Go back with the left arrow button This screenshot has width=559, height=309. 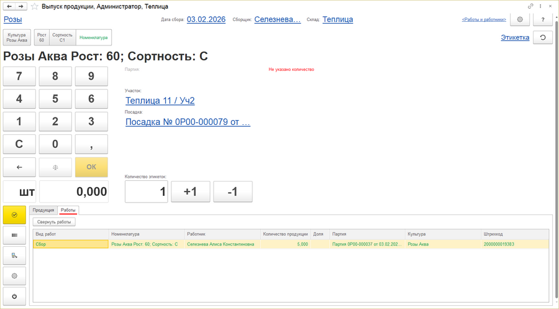9,6
